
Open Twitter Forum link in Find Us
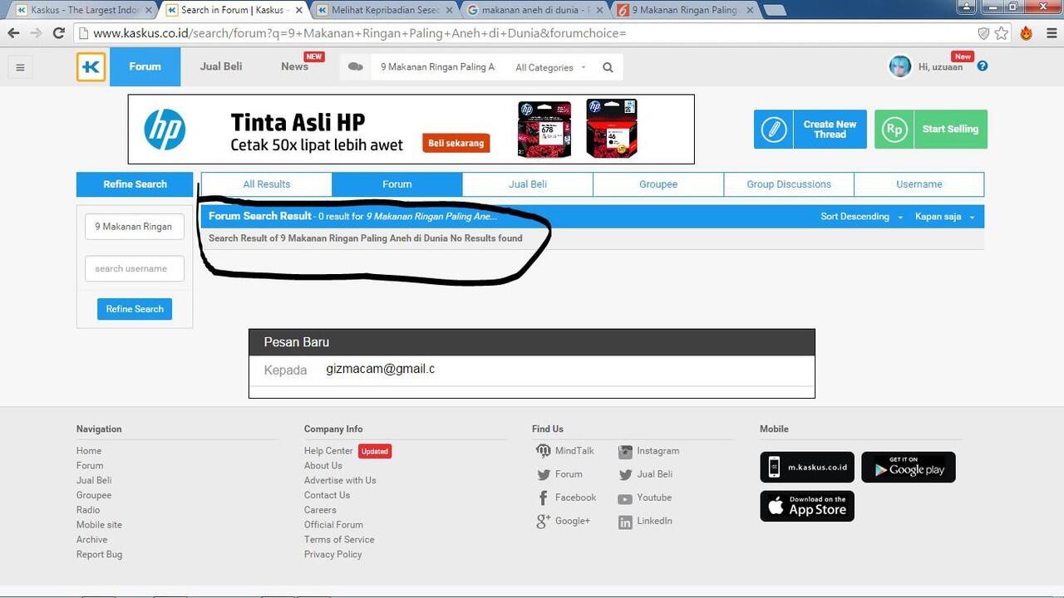559,474
